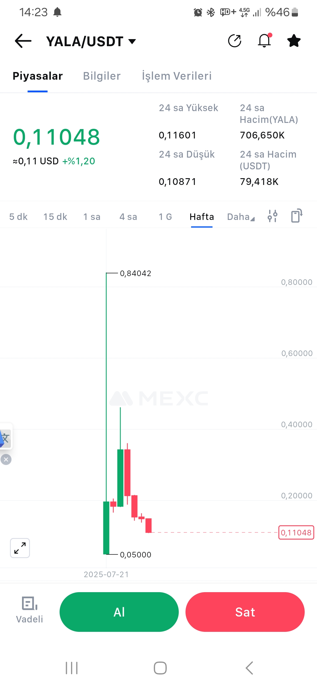Tap the red Sat sell button
This screenshot has height=688, width=317.
tap(245, 612)
